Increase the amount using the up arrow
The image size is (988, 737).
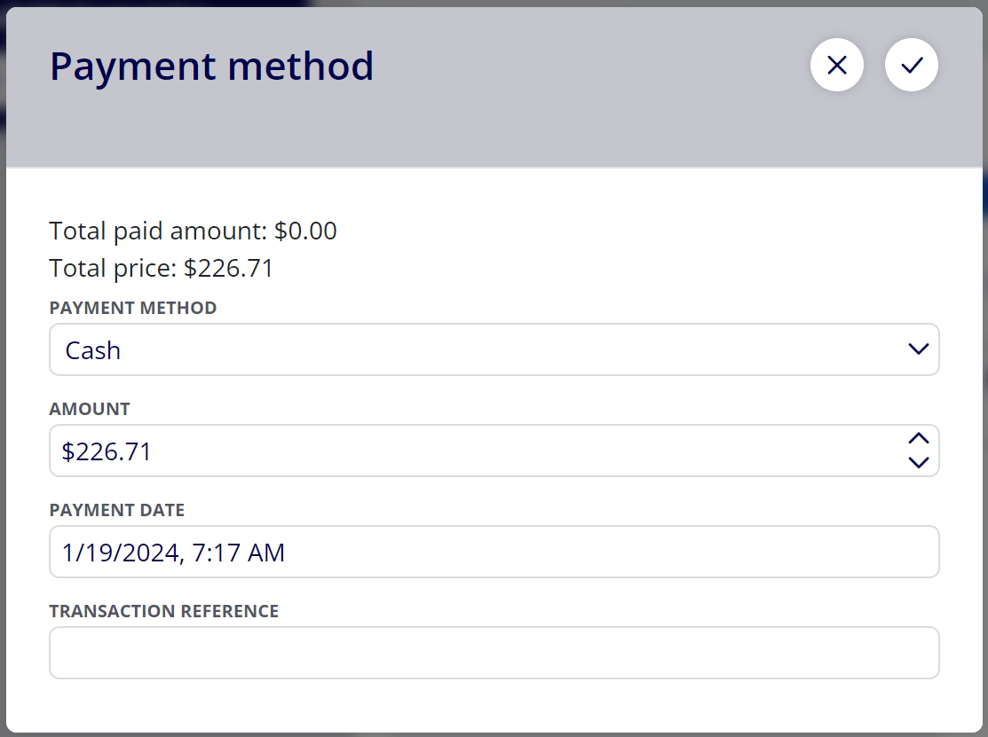point(919,438)
